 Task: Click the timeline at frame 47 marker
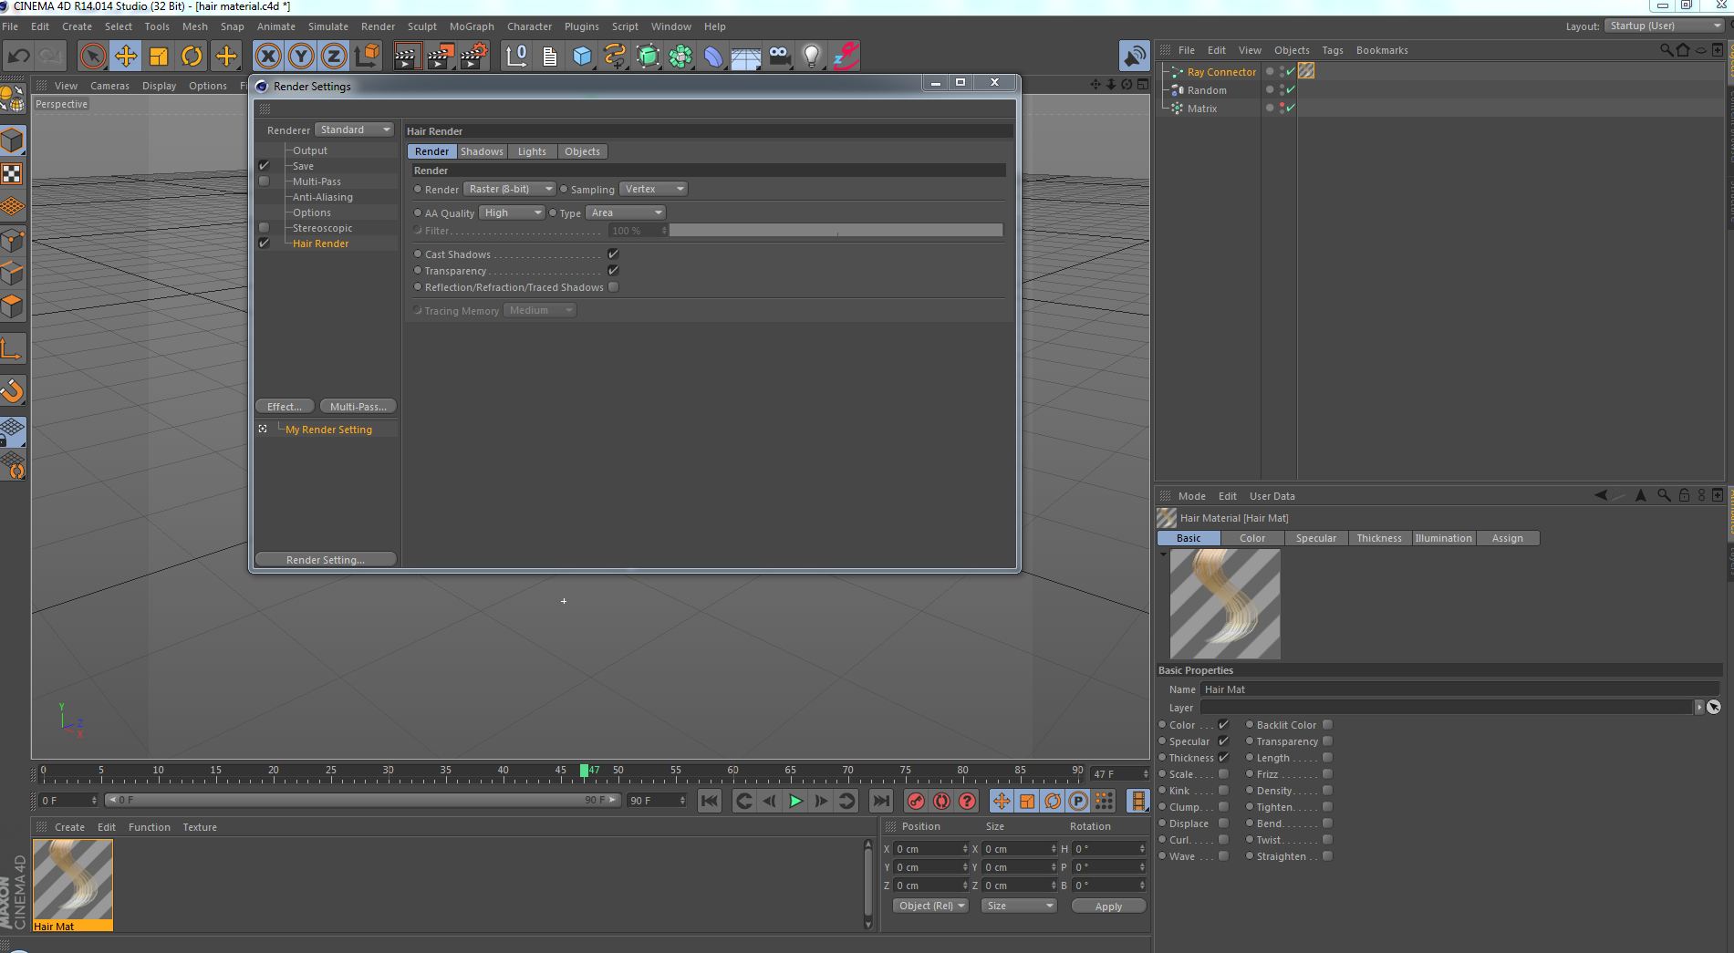pos(585,771)
